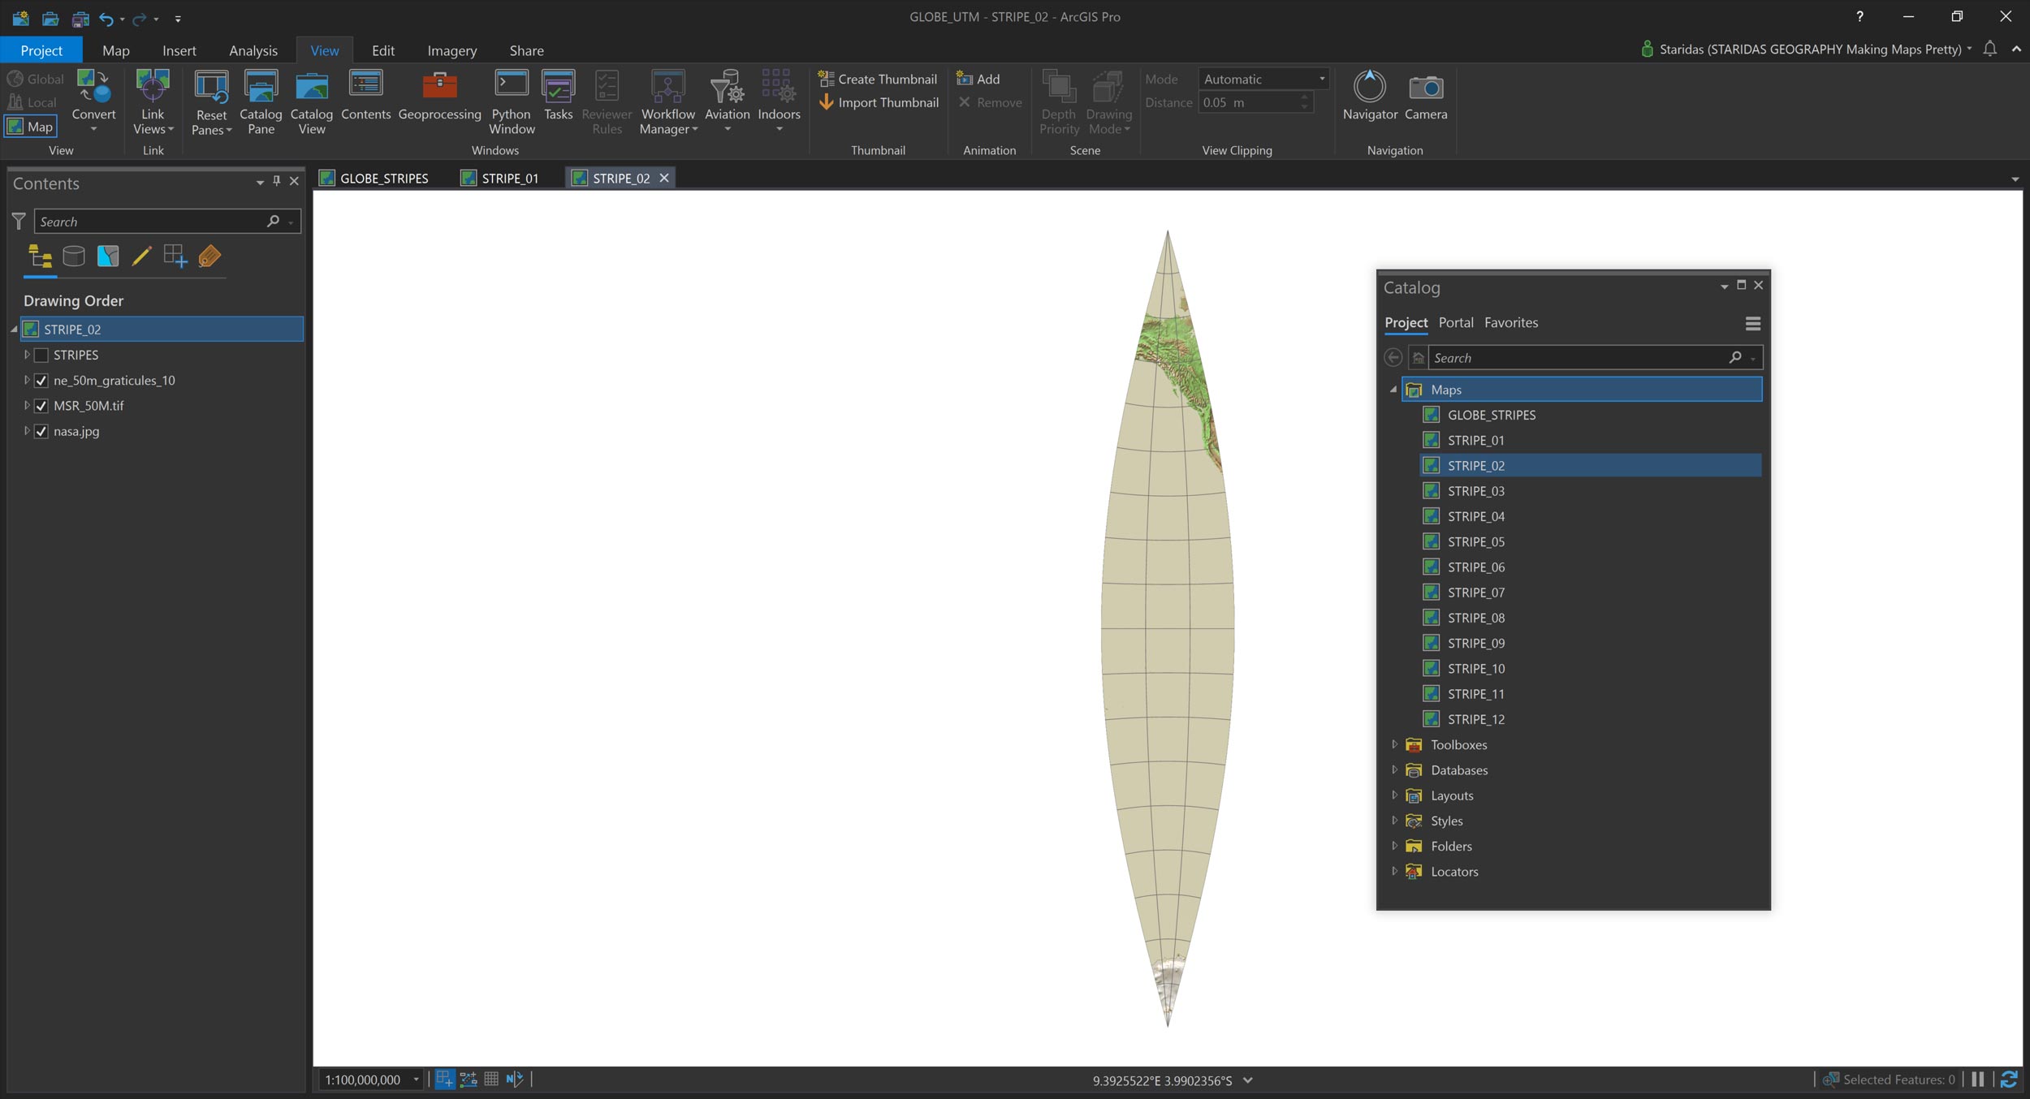Screen dimensions: 2030x1099
Task: Hide the nasa.jpg layer
Action: (x=41, y=431)
